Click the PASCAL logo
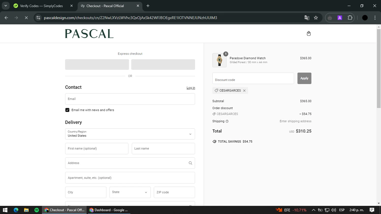Screen dimensions: 381x214 point(89,34)
